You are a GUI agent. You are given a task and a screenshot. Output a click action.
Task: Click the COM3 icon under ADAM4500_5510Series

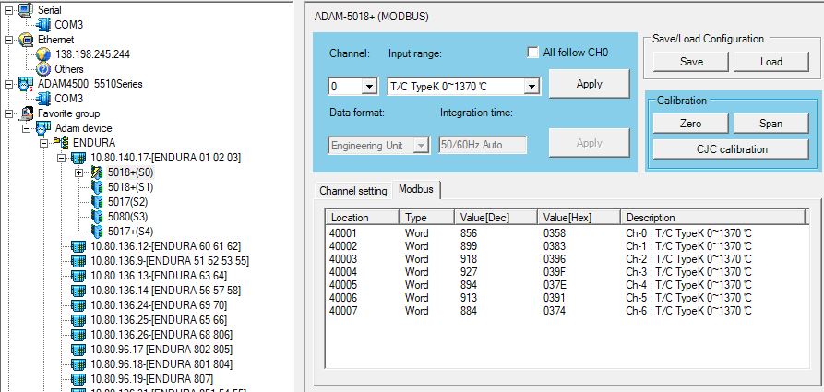tap(43, 99)
